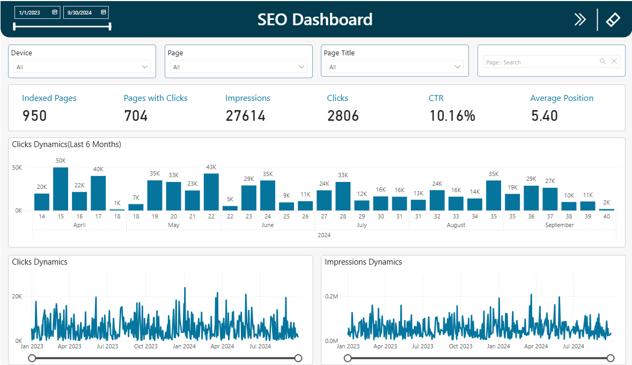Image resolution: width=632 pixels, height=365 pixels.
Task: Open the start date calendar picker
Action: tap(54, 12)
